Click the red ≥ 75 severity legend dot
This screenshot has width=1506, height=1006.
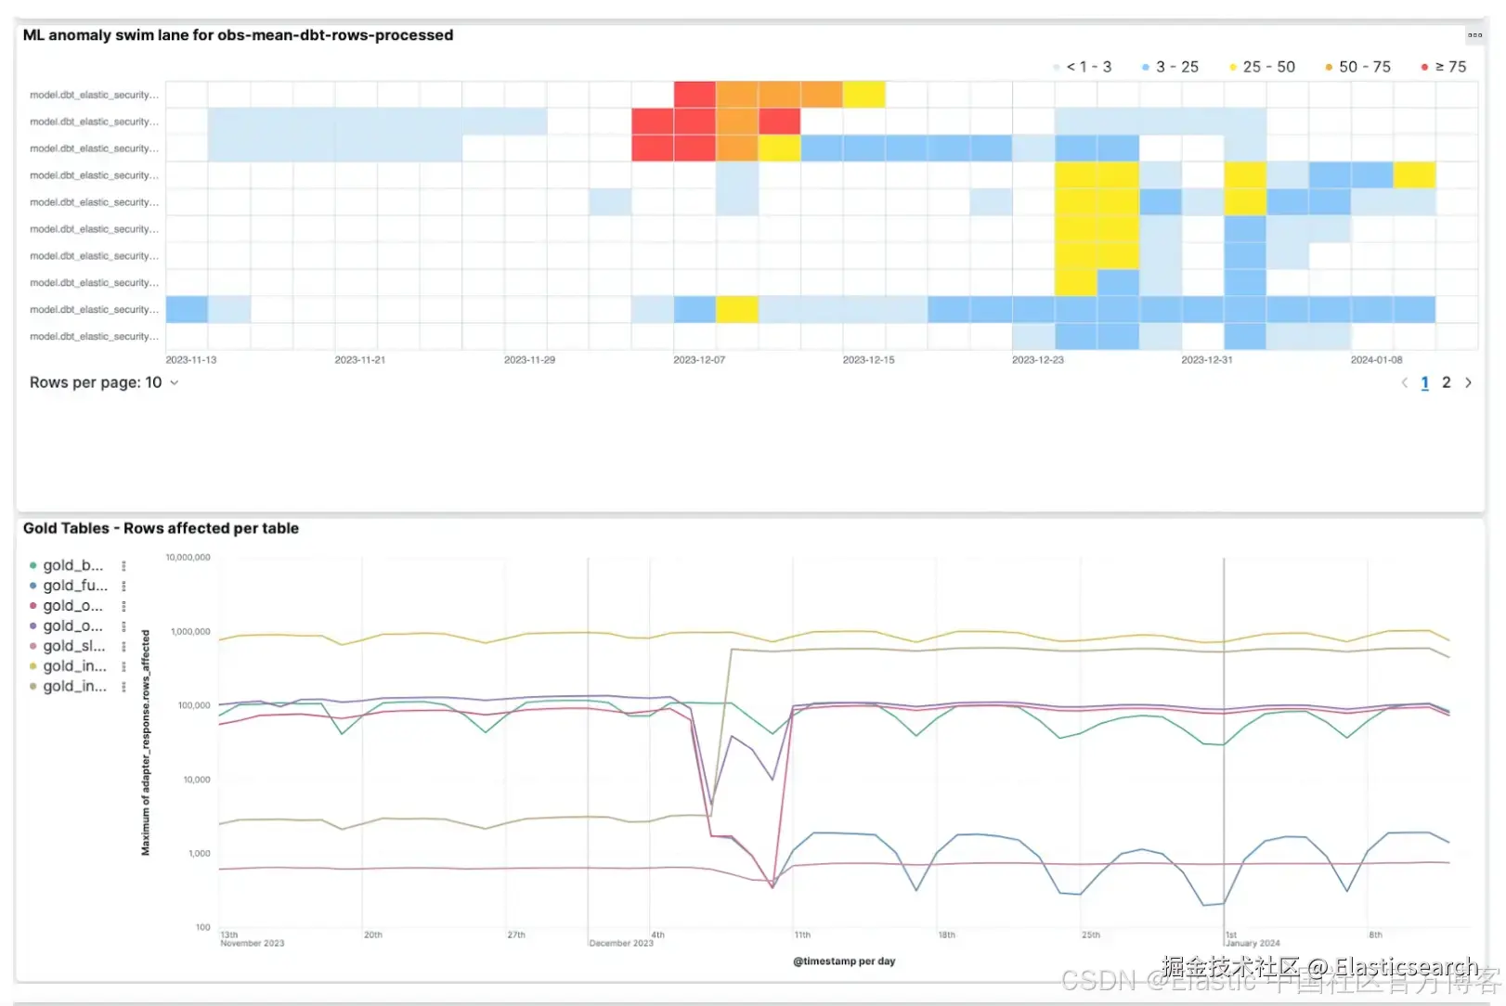click(x=1424, y=67)
